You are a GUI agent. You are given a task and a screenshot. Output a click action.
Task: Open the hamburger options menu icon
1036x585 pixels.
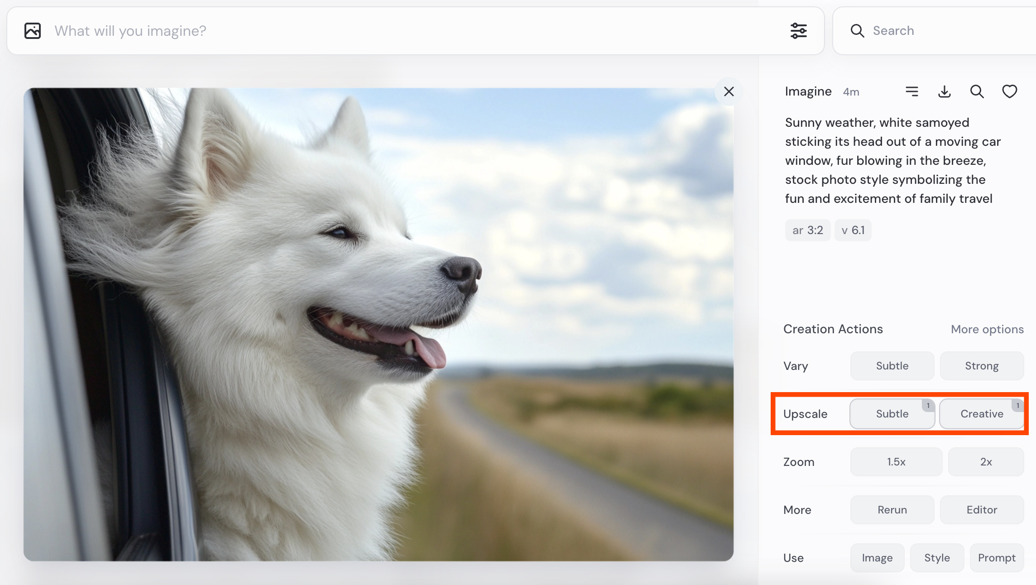click(911, 91)
